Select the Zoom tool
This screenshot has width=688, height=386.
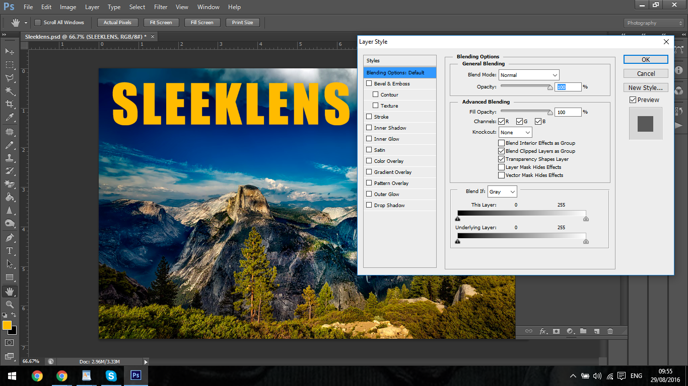(10, 304)
